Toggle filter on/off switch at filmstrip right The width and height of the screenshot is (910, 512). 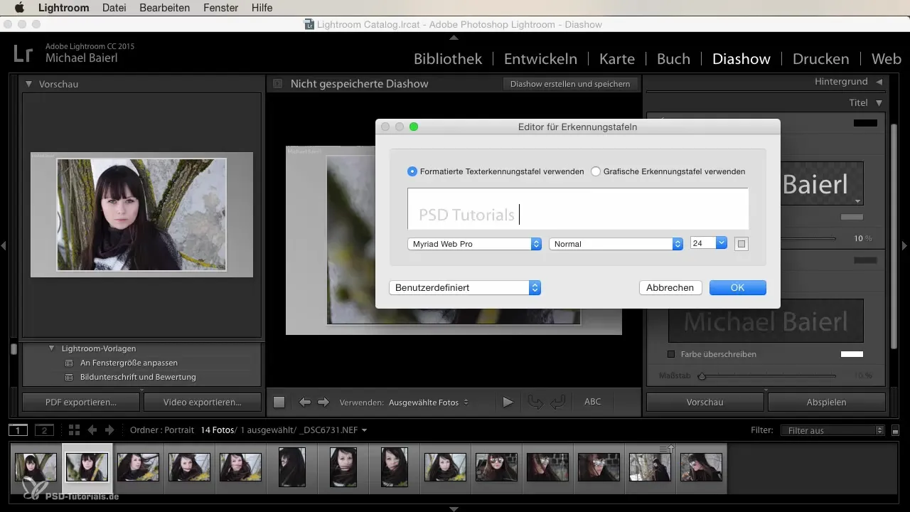click(895, 430)
